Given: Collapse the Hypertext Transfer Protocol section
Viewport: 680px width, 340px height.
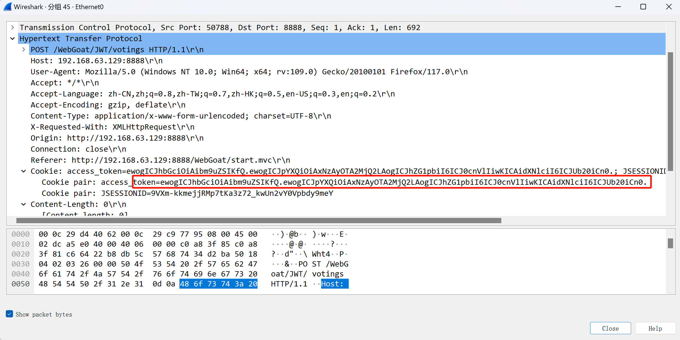Looking at the screenshot, I should click(12, 38).
